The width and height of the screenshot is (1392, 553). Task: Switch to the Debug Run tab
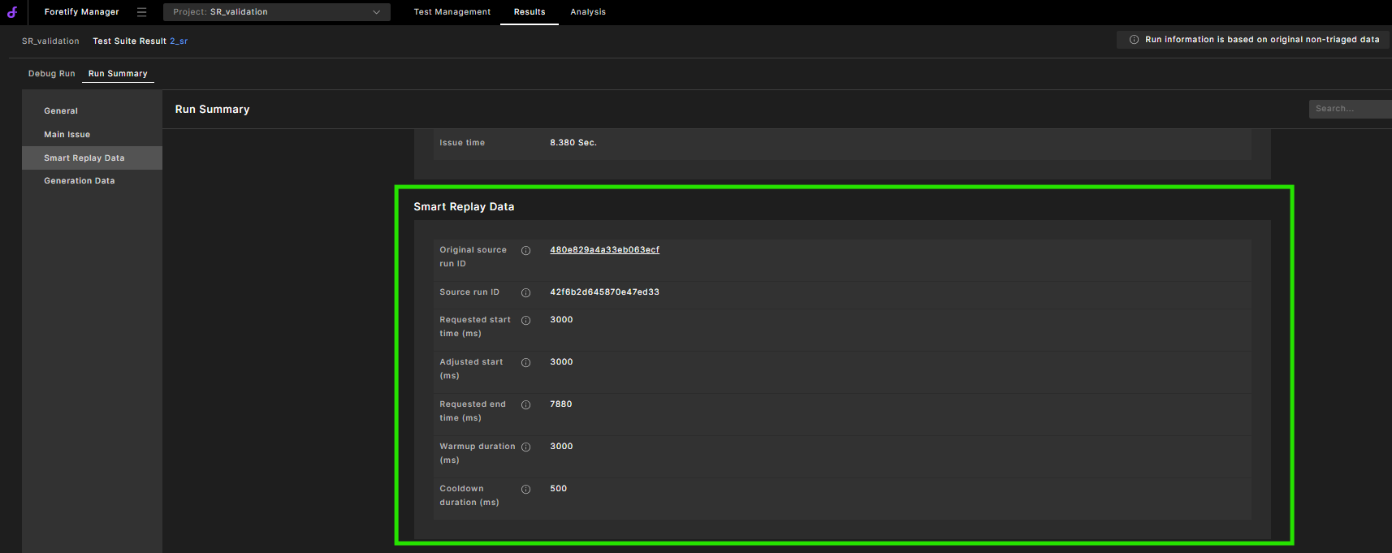coord(51,74)
